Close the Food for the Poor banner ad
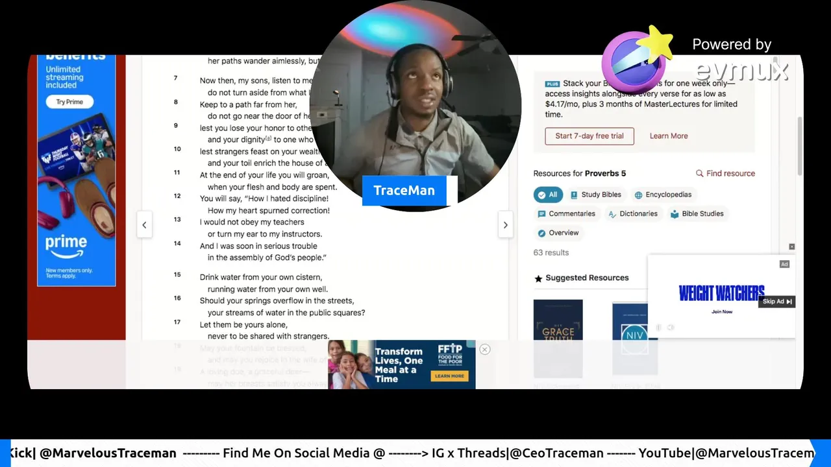Viewport: 831px width, 467px height. [484, 350]
